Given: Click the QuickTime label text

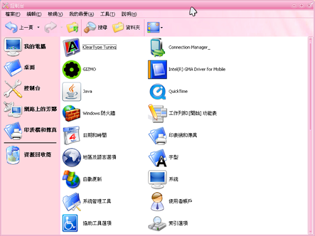Looking at the screenshot, I should pos(178,92).
